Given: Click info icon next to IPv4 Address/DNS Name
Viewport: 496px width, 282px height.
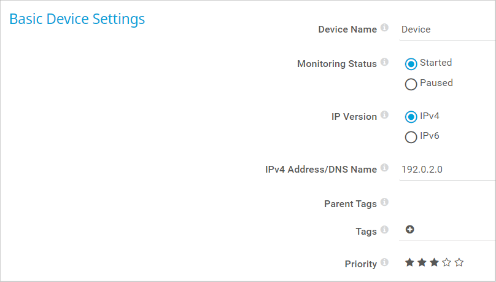Looking at the screenshot, I should pyautogui.click(x=384, y=168).
